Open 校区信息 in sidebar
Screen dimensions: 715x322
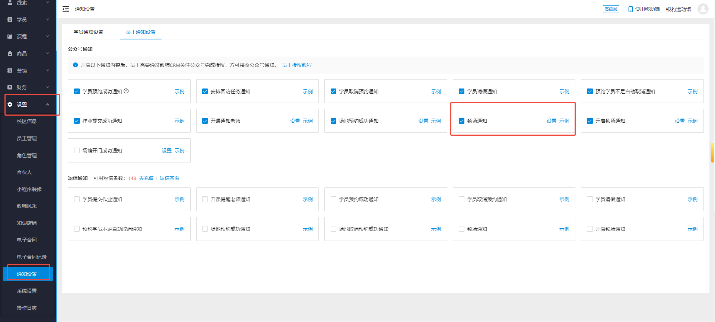tap(27, 121)
